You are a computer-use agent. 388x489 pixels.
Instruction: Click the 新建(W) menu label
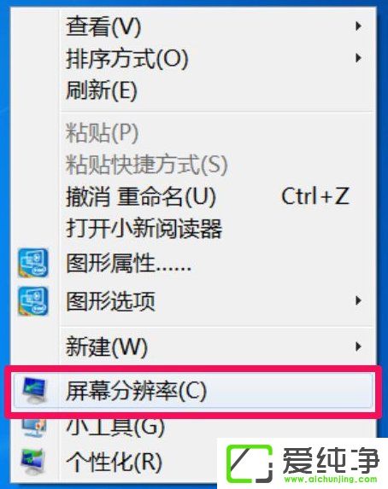(x=107, y=346)
